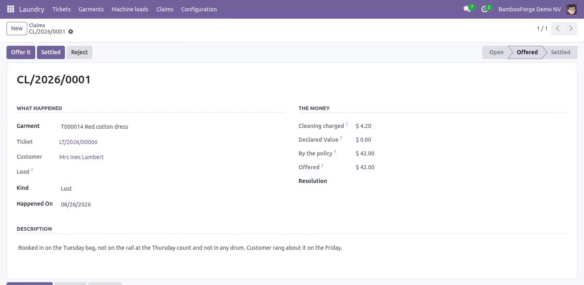Click the Settled action button

(x=51, y=52)
